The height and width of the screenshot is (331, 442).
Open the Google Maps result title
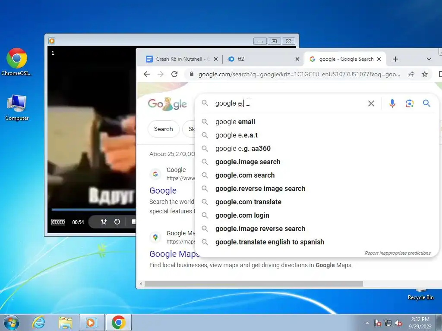tap(174, 254)
